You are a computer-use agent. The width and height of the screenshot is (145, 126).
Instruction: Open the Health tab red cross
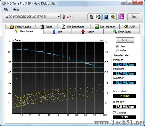(x=83, y=32)
